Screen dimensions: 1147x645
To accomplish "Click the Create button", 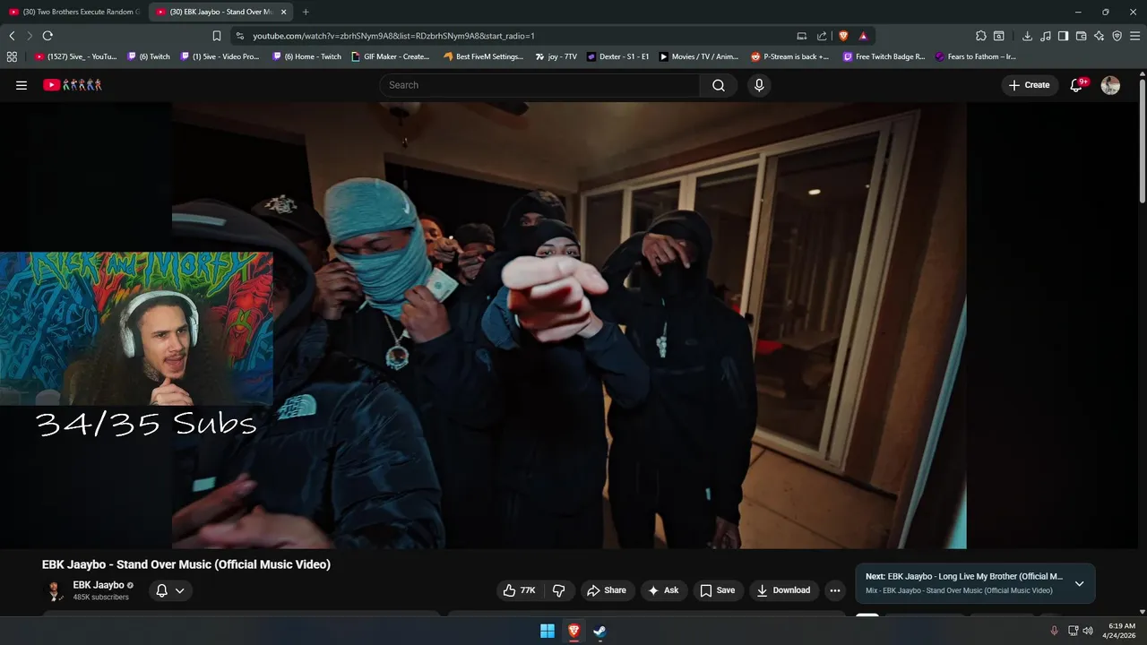I will 1029,85.
